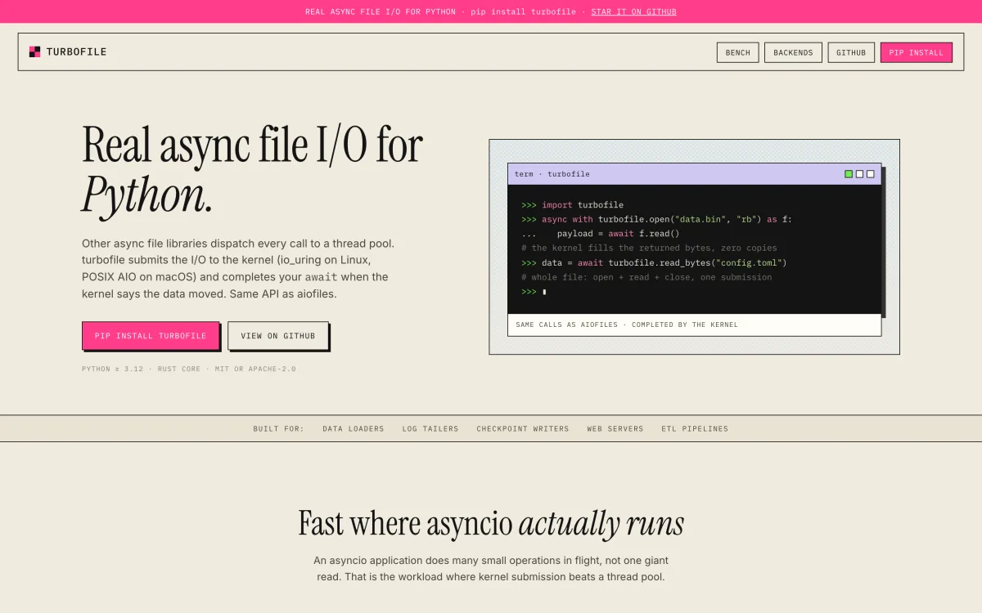Click the LOG TAILERS label
The height and width of the screenshot is (613, 982).
(430, 428)
